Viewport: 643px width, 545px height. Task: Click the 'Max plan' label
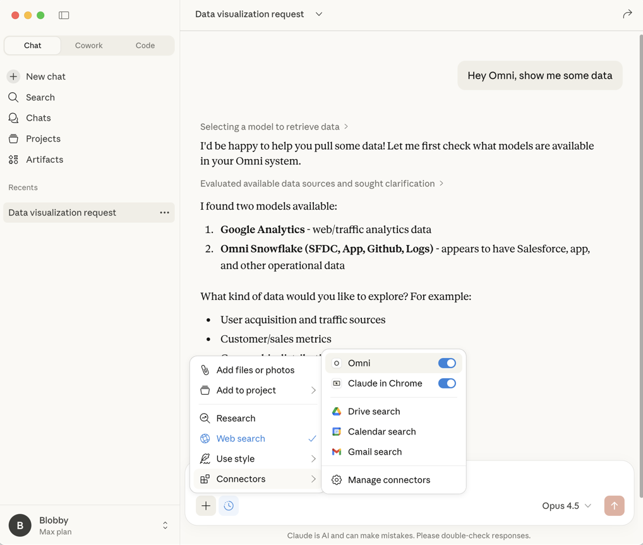pos(56,532)
